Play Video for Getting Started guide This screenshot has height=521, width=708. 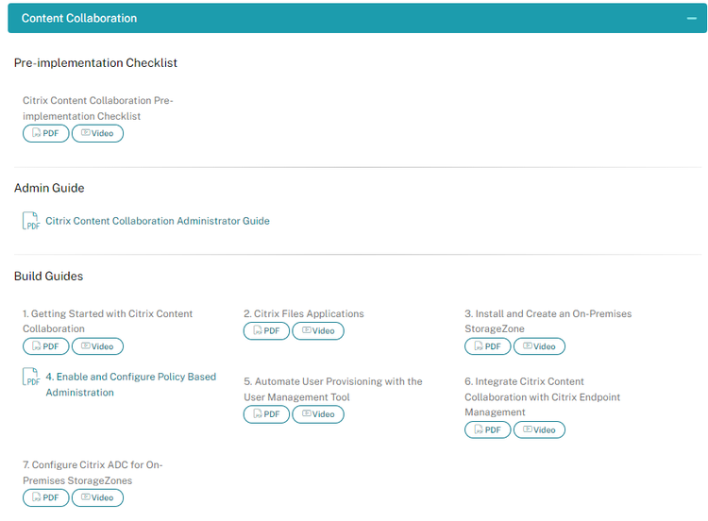pos(97,346)
